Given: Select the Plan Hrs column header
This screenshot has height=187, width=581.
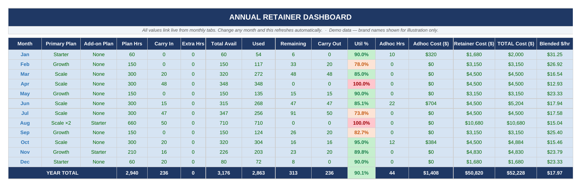Looking at the screenshot, I should point(132,44).
